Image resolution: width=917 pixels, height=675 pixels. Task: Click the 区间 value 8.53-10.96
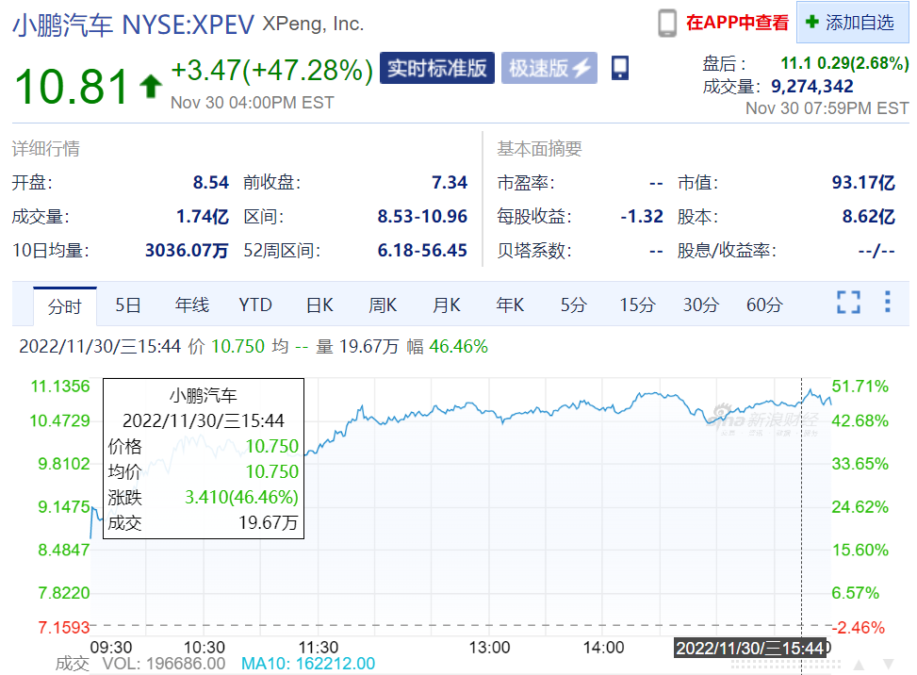coord(422,217)
